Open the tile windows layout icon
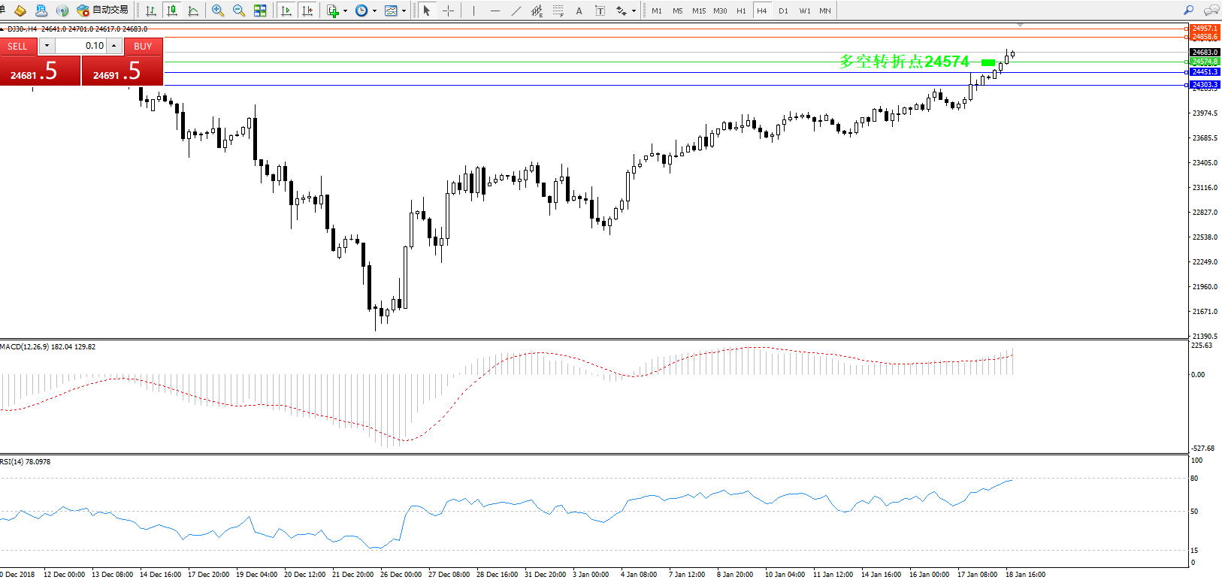The width and height of the screenshot is (1222, 583). [260, 11]
